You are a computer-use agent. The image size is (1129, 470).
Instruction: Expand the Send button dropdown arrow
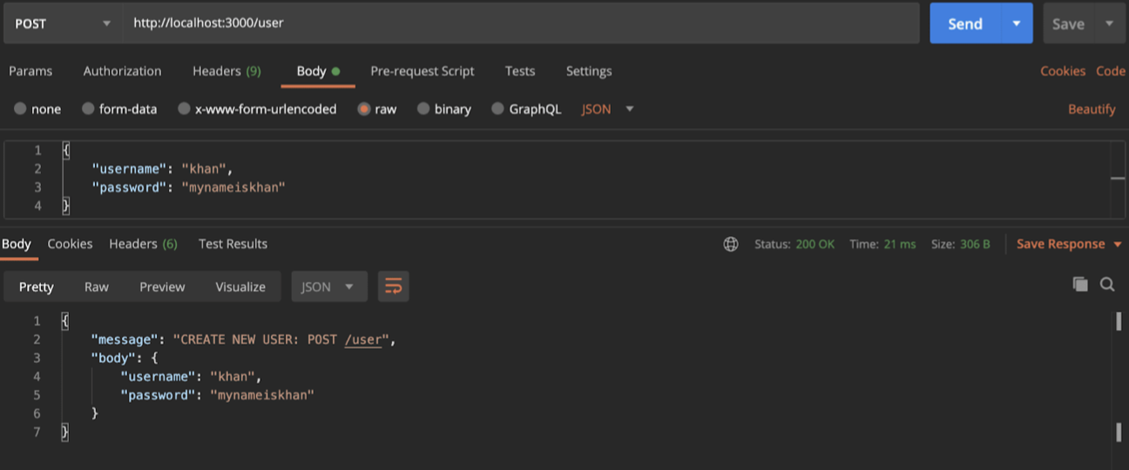tap(1016, 23)
